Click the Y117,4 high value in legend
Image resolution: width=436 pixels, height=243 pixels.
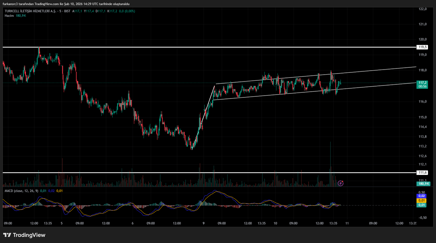coord(89,11)
